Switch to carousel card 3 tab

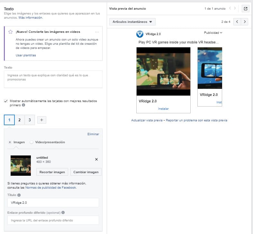pyautogui.click(x=30, y=120)
